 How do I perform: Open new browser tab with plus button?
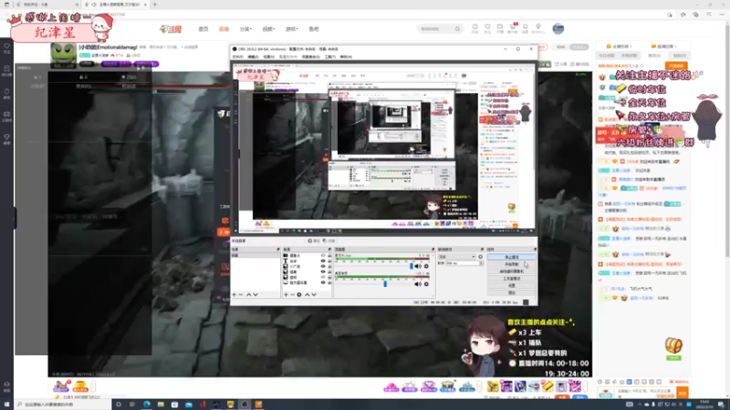[155, 5]
